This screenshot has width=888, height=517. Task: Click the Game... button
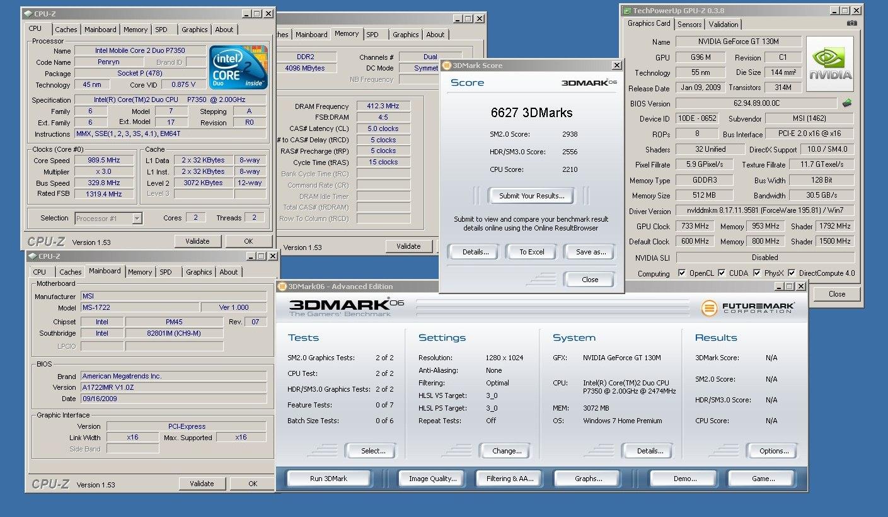coord(763,479)
